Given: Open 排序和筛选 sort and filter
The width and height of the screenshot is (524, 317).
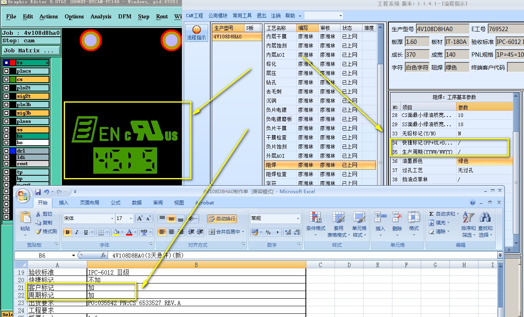Looking at the screenshot, I should [x=468, y=224].
